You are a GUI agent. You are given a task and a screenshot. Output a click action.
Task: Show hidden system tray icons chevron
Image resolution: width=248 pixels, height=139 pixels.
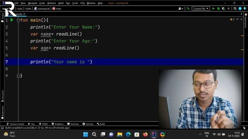200,134
